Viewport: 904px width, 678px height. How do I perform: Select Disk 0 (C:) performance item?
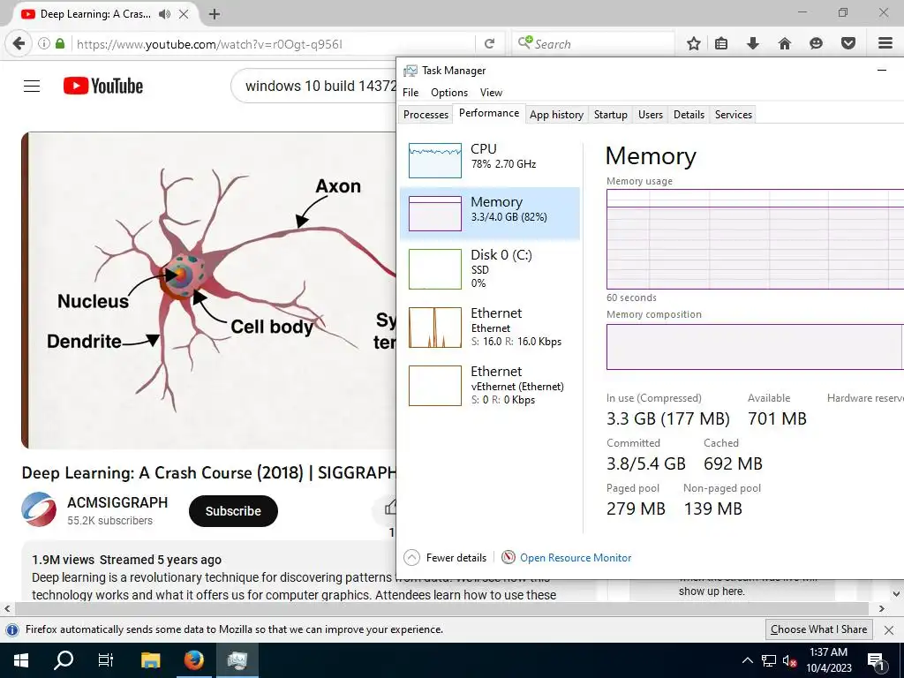tap(489, 268)
